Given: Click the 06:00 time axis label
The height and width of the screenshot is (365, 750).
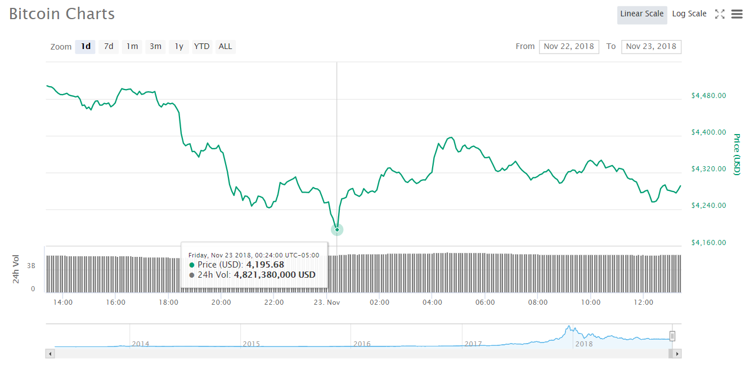Looking at the screenshot, I should point(485,302).
